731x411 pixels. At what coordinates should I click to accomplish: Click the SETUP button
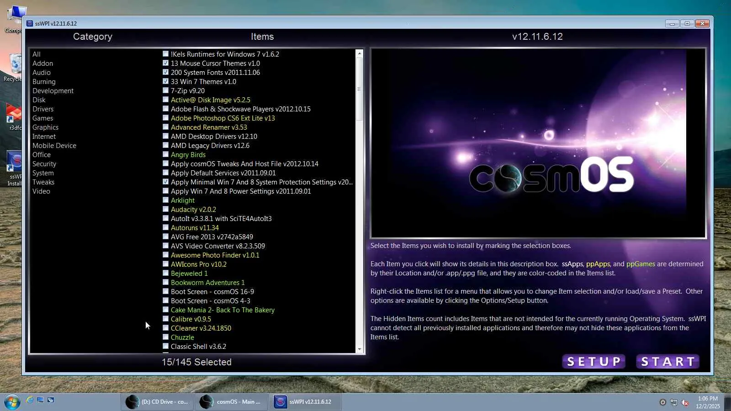593,362
